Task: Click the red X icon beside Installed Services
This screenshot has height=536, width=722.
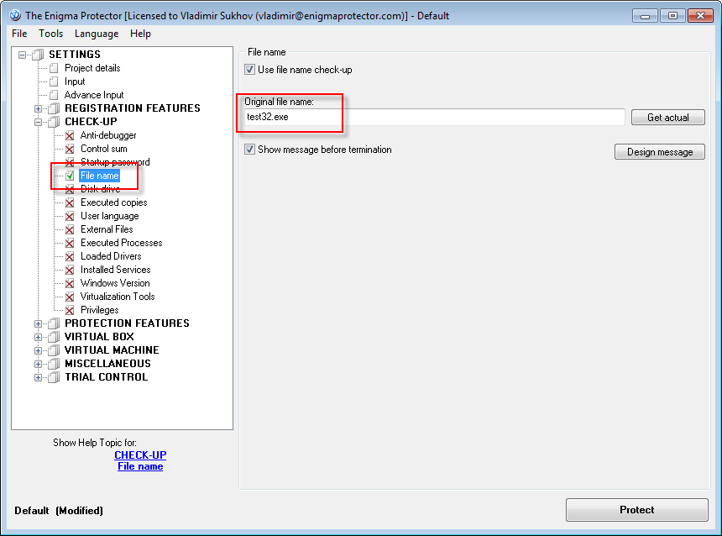Action: coord(70,270)
